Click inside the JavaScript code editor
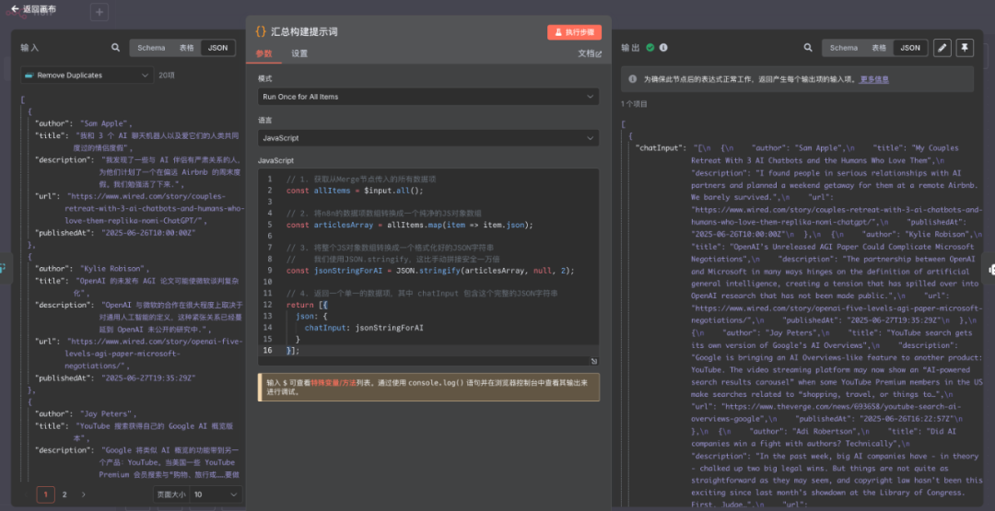The image size is (995, 511). 428,266
